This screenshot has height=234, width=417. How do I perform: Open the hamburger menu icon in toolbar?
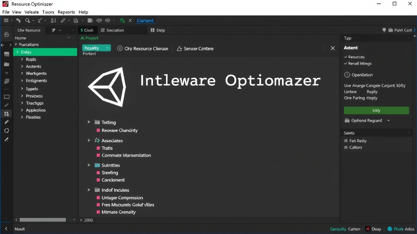(x=6, y=20)
